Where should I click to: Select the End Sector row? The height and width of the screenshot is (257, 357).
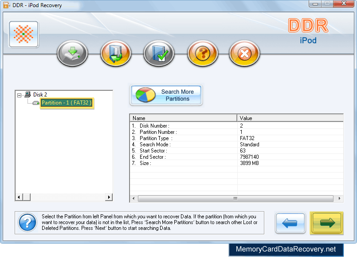(x=236, y=157)
